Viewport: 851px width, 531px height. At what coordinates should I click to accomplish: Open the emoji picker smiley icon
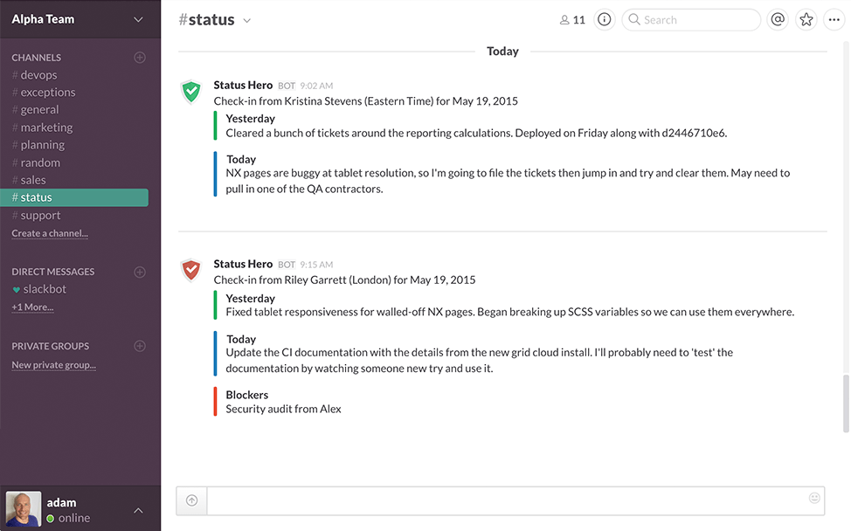(x=814, y=498)
